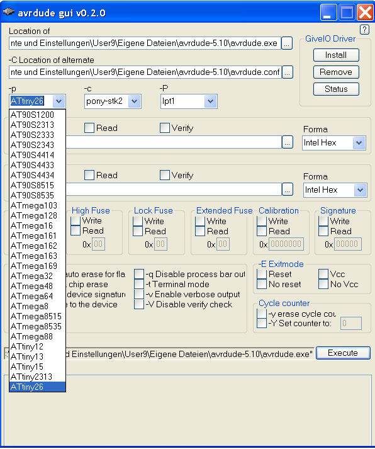Open the second Intel Hex format dropdown
The width and height of the screenshot is (375, 449).
pyautogui.click(x=360, y=190)
